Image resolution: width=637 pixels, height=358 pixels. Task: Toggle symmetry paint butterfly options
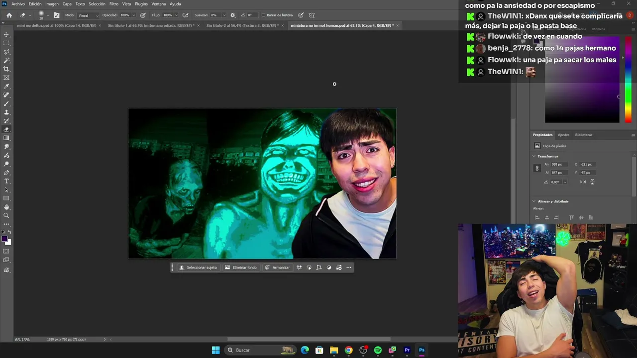pyautogui.click(x=312, y=15)
